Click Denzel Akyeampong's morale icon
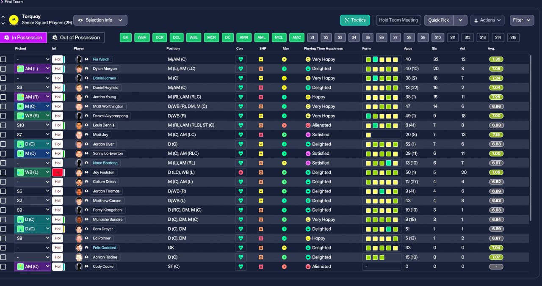The width and height of the screenshot is (542, 286). (x=284, y=116)
